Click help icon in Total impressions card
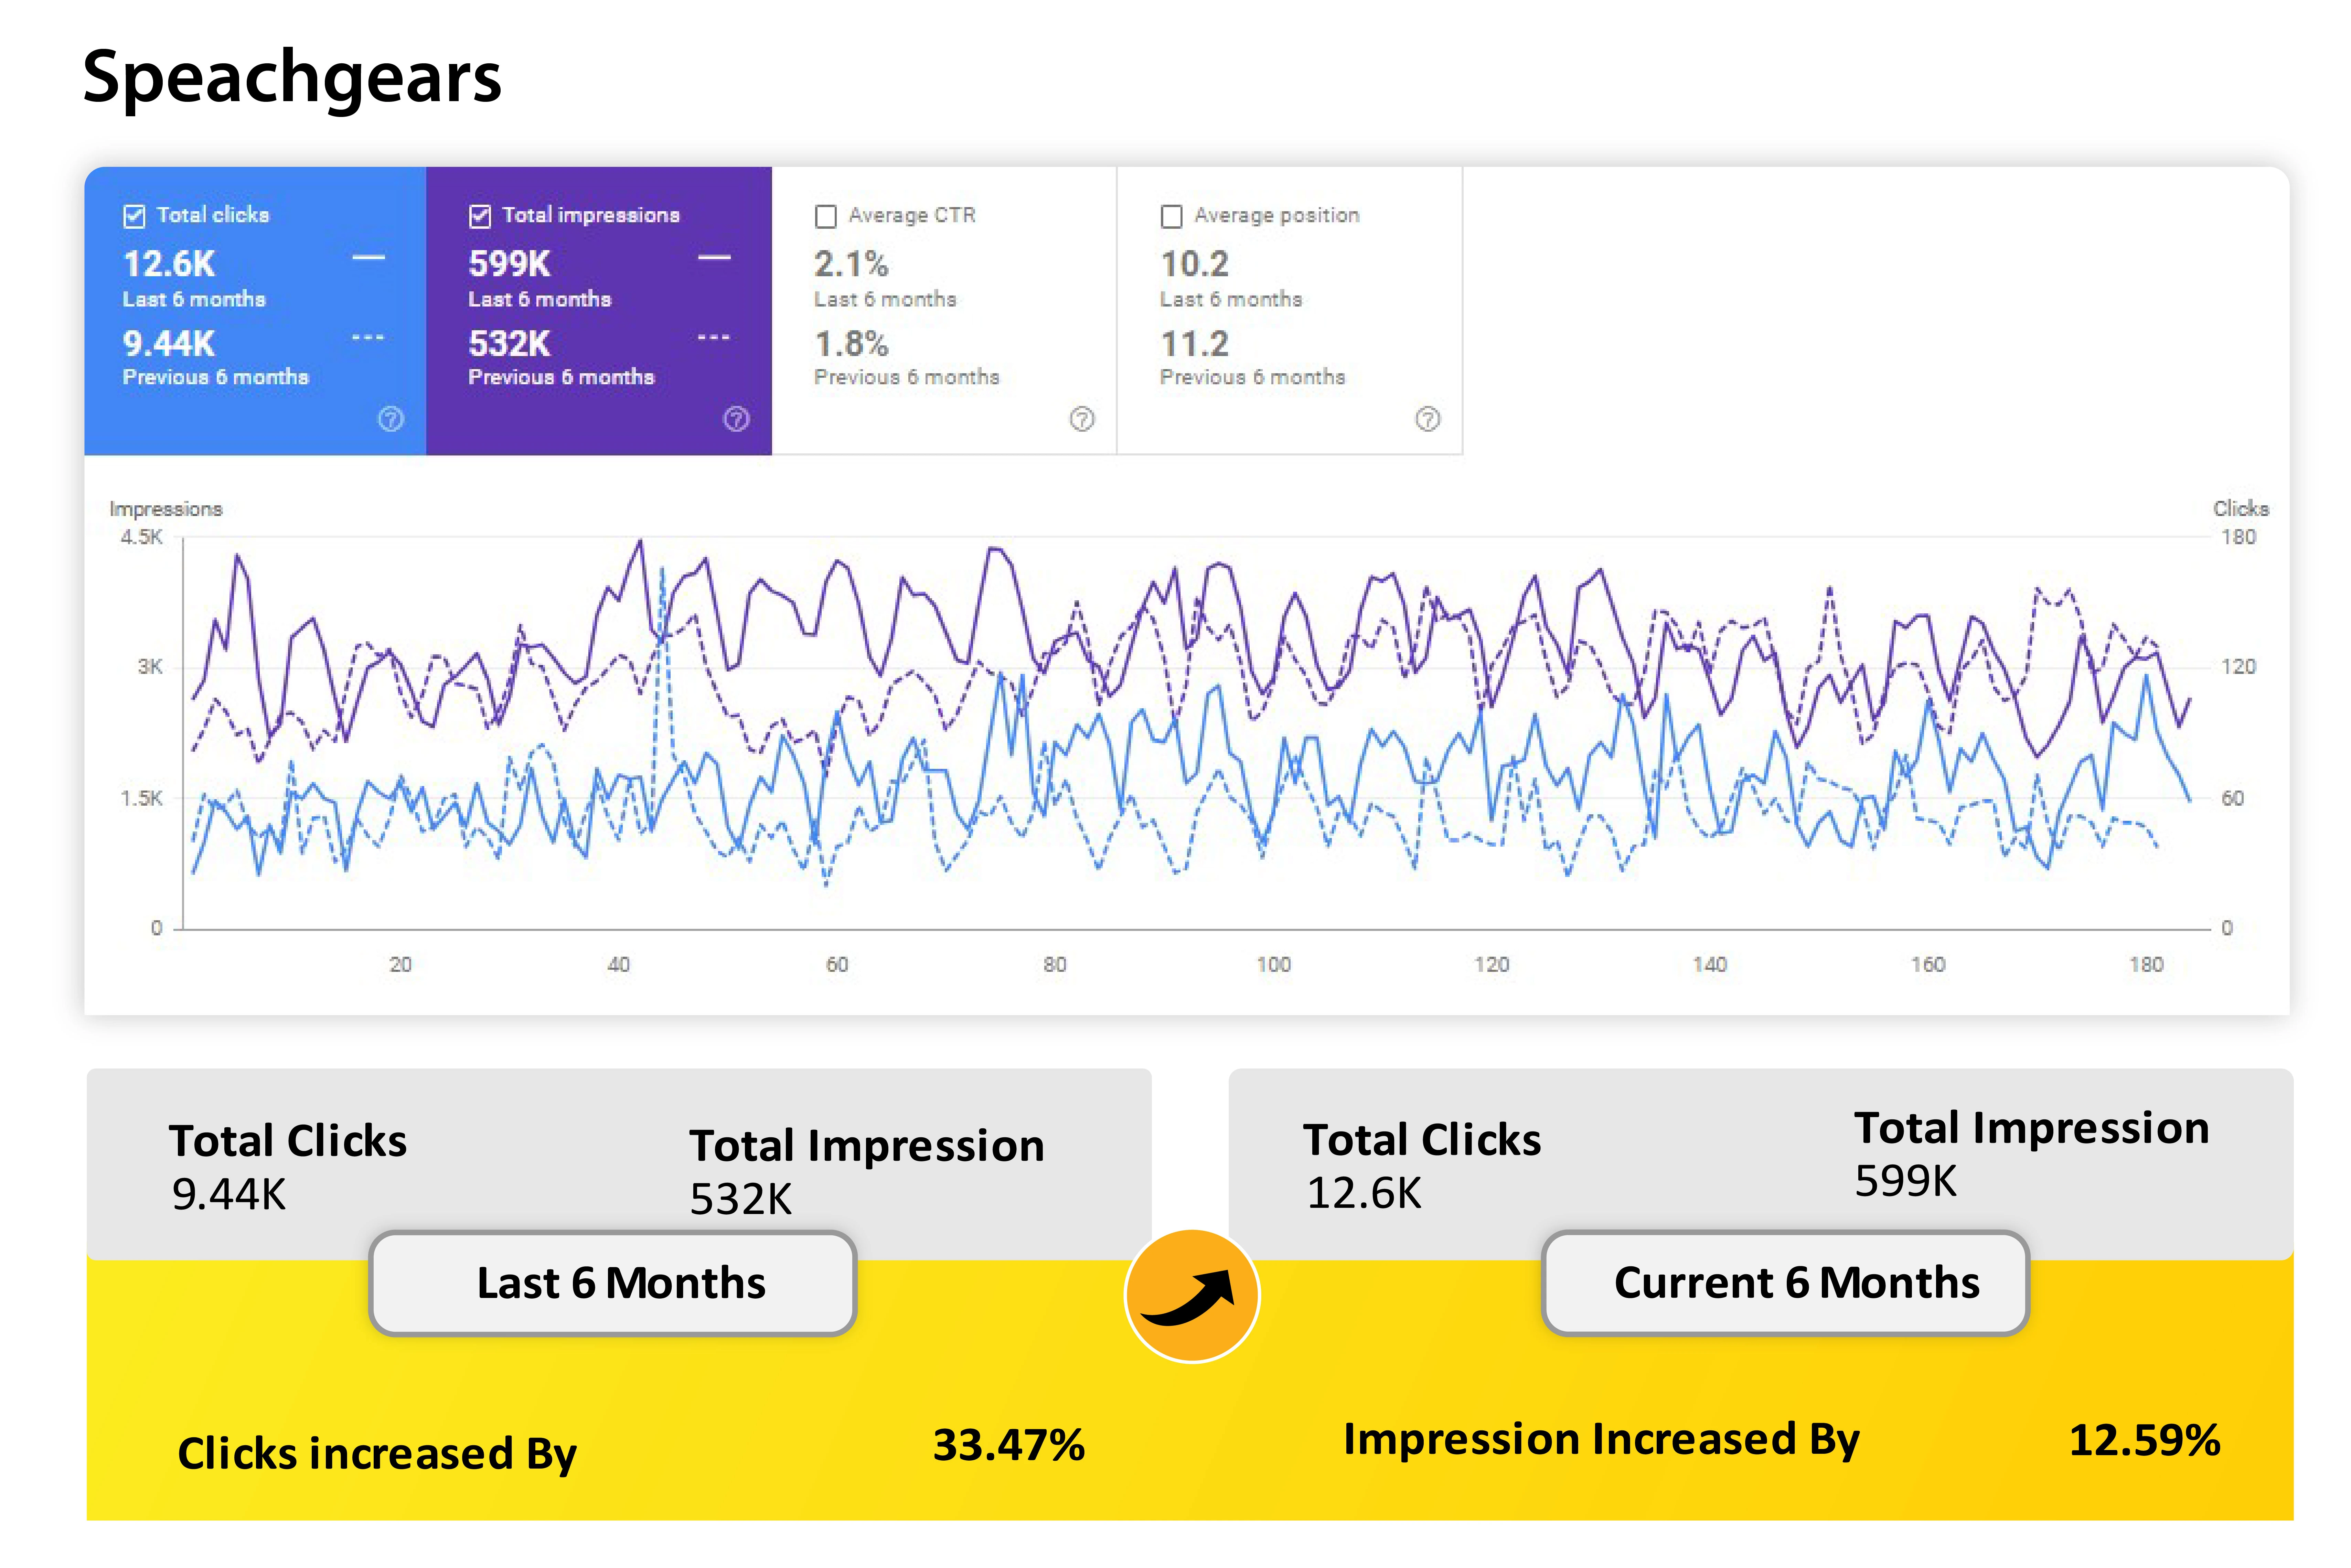This screenshot has height=1568, width=2351. click(x=736, y=419)
